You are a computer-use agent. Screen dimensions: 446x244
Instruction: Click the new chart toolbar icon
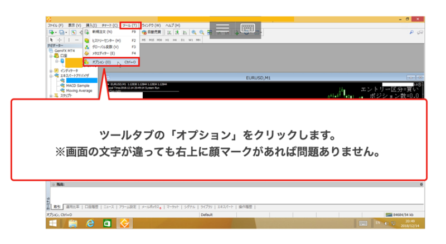pyautogui.click(x=51, y=32)
